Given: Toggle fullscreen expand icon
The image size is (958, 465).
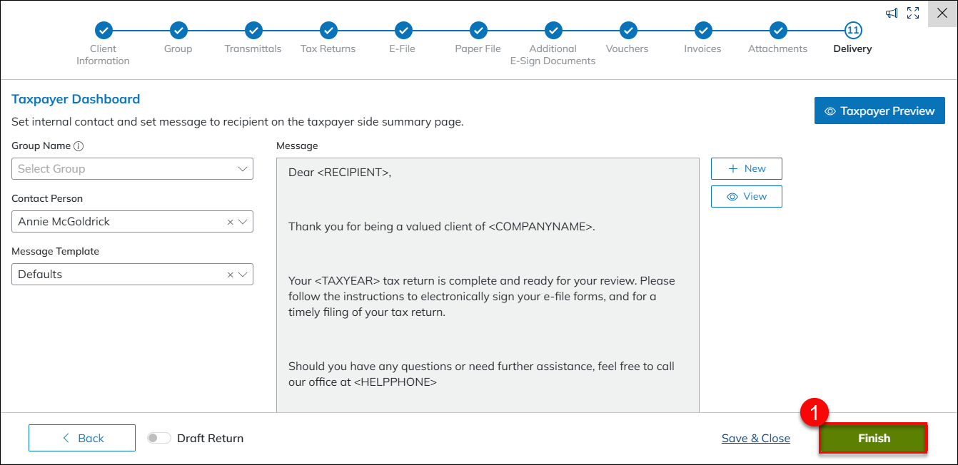Looking at the screenshot, I should (x=913, y=13).
